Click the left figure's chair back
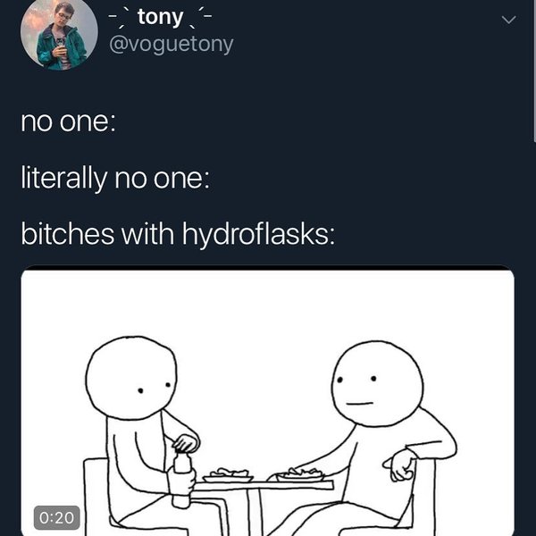 pyautogui.click(x=97, y=491)
